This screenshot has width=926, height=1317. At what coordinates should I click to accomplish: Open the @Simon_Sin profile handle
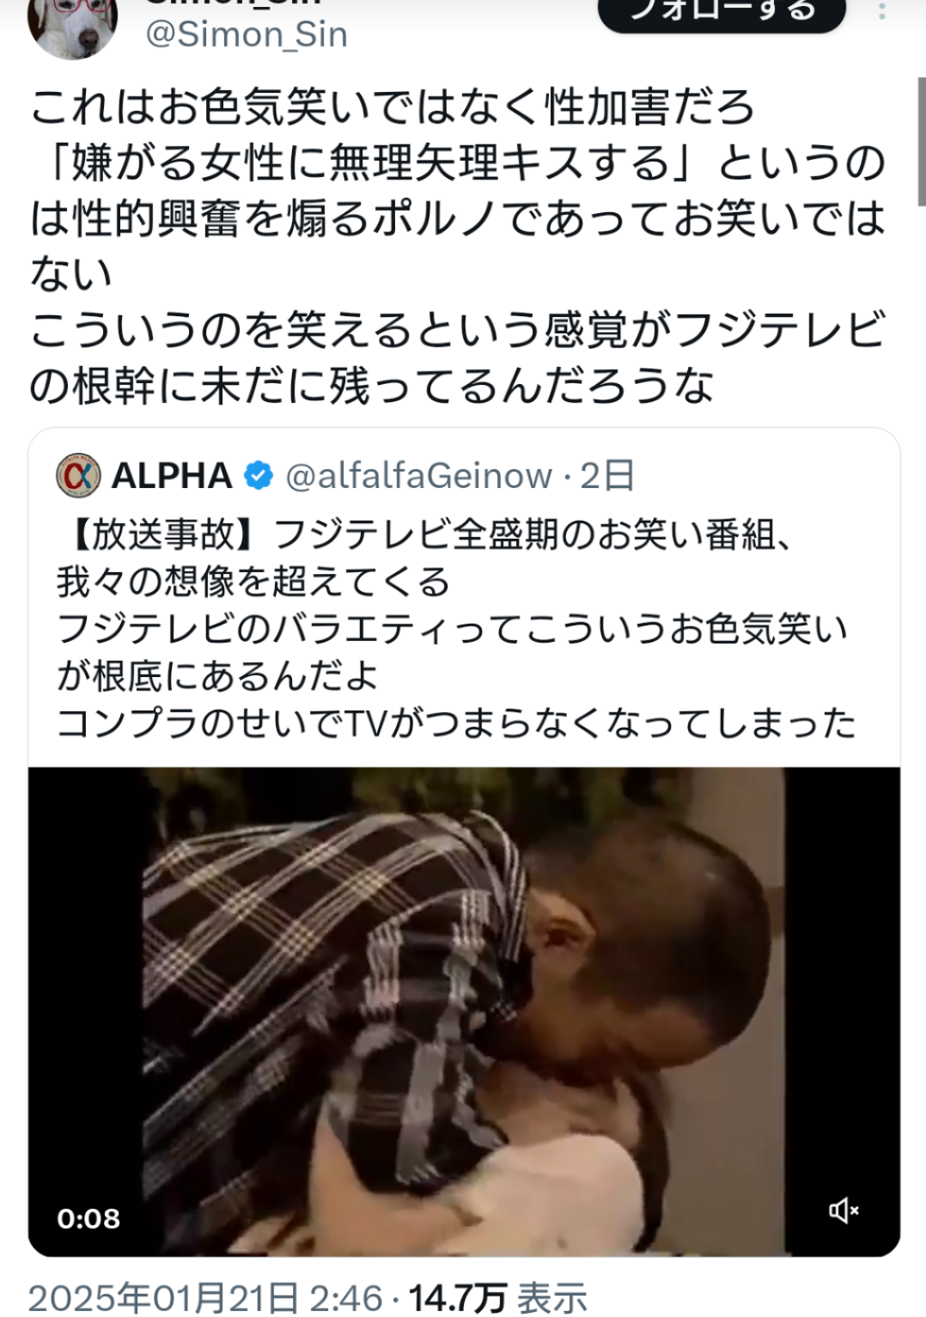click(247, 34)
